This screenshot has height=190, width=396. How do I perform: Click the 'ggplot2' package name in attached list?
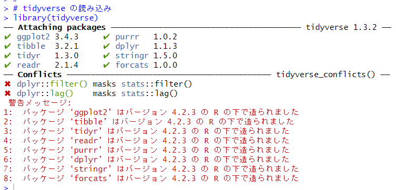(x=33, y=37)
